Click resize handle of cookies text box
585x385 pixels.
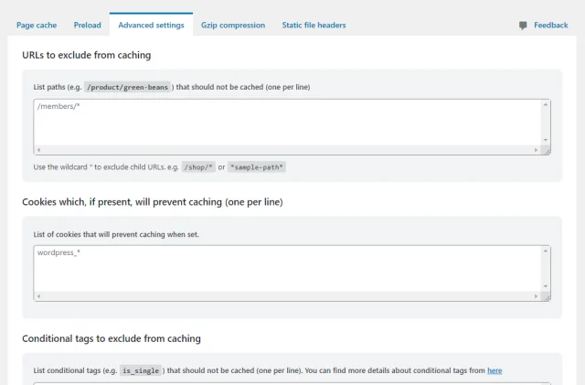[x=547, y=296]
